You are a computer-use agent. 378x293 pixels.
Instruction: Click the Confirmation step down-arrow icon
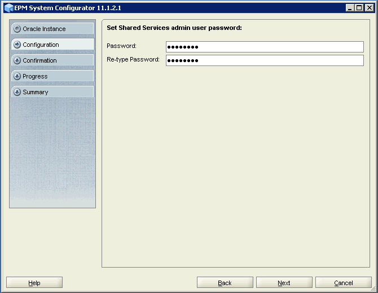[x=17, y=60]
